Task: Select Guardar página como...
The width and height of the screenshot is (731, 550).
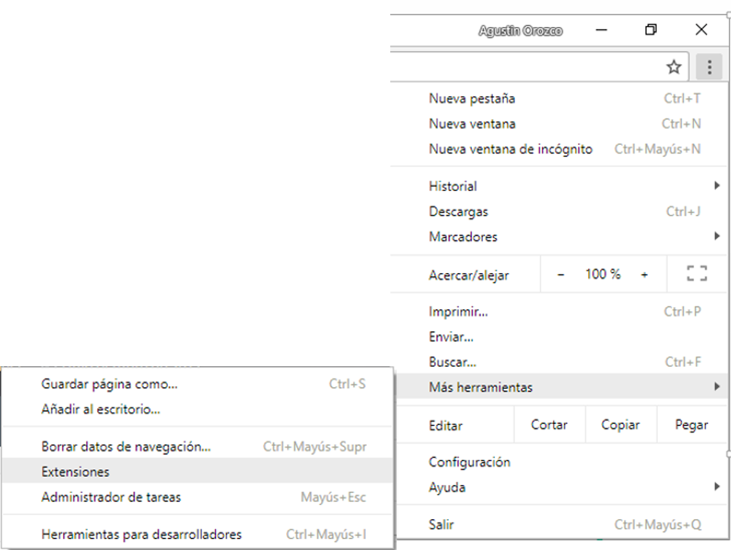Action: [197, 384]
